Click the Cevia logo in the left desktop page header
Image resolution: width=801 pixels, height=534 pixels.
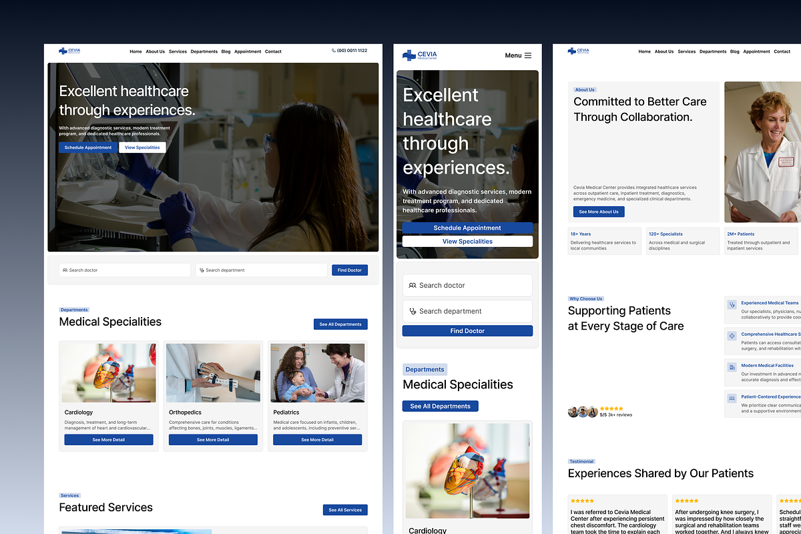pyautogui.click(x=69, y=51)
